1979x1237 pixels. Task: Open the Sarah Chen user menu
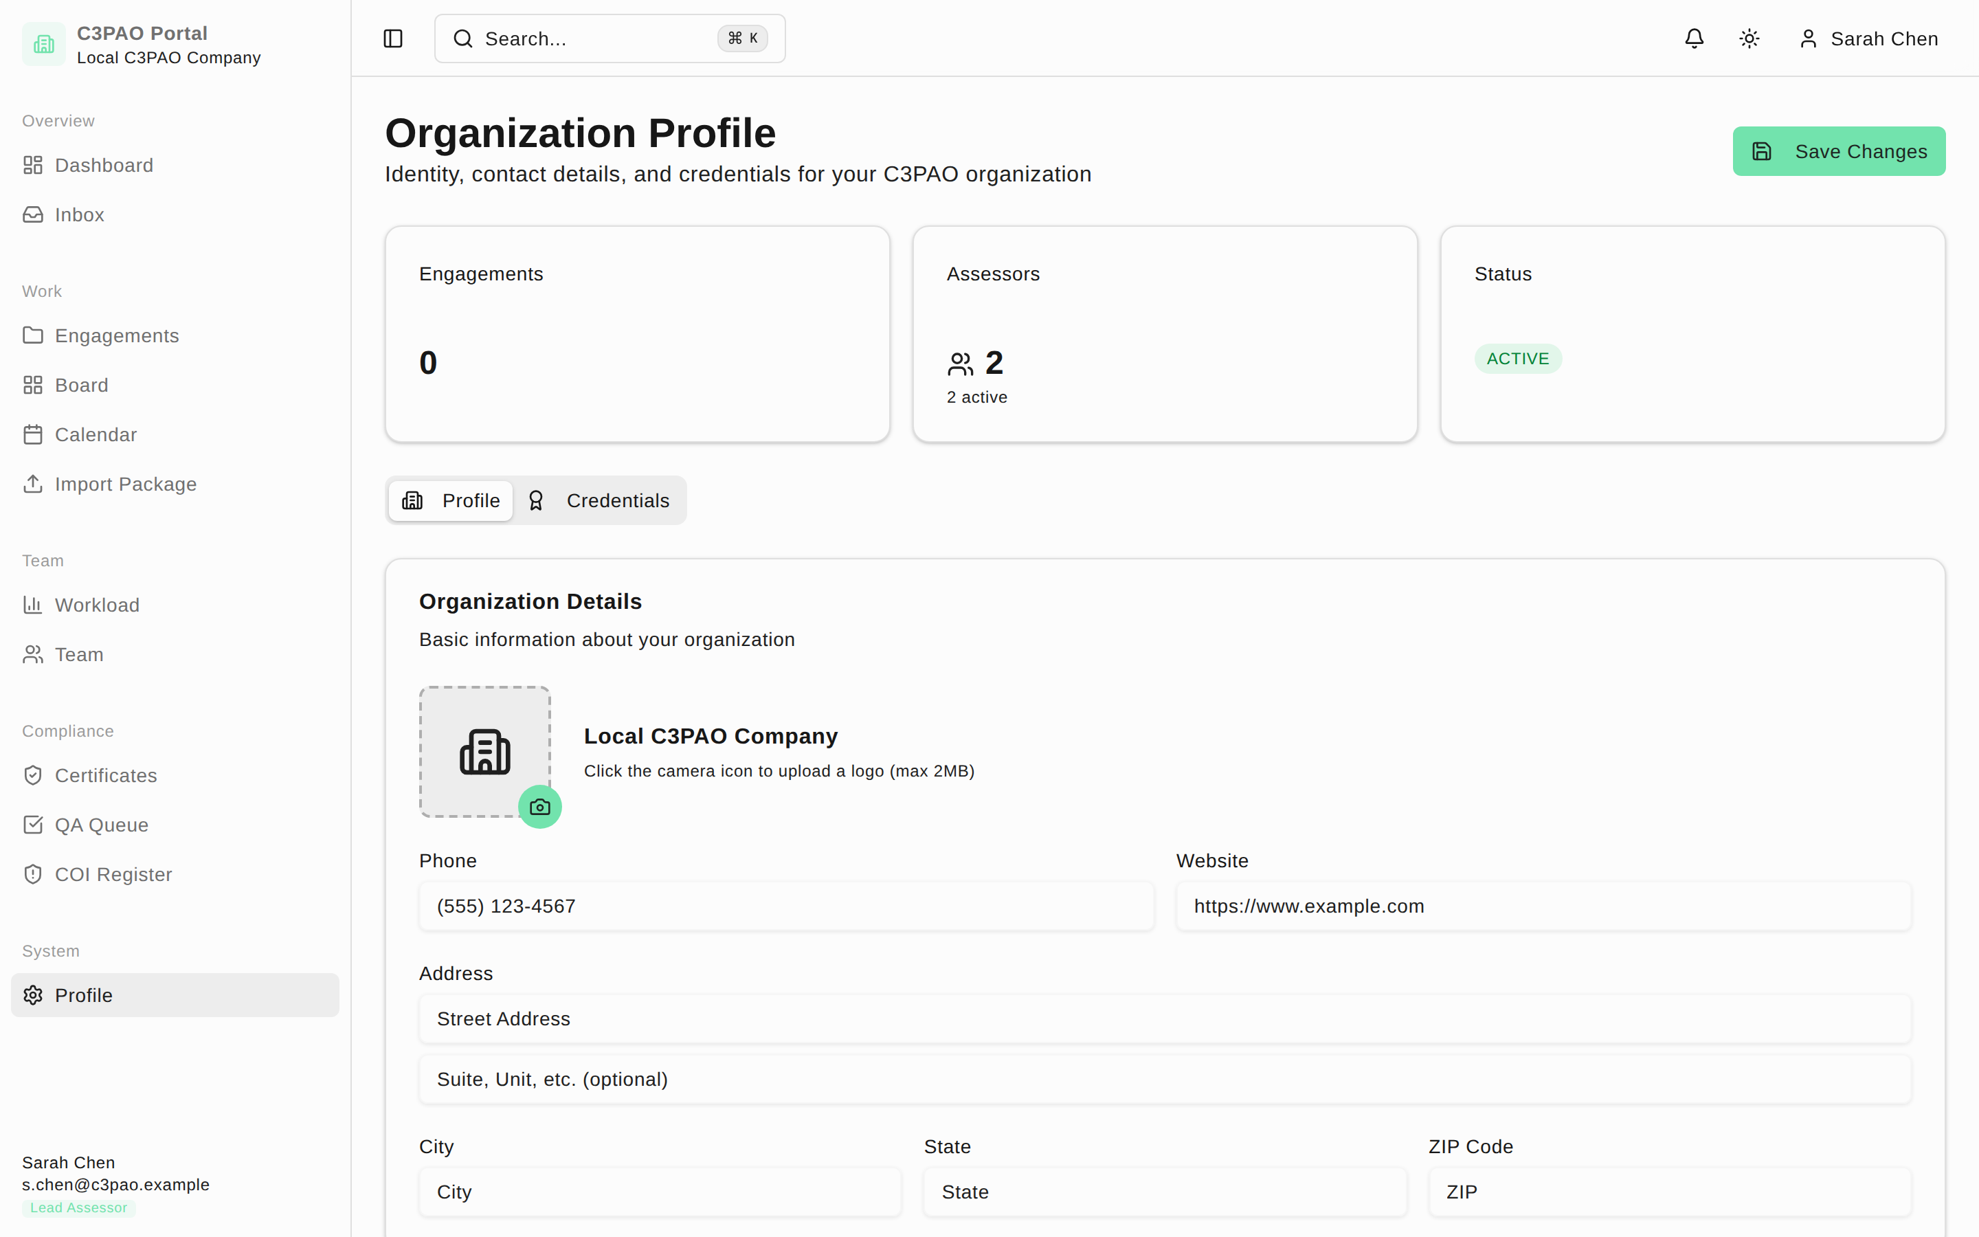[x=1868, y=38]
